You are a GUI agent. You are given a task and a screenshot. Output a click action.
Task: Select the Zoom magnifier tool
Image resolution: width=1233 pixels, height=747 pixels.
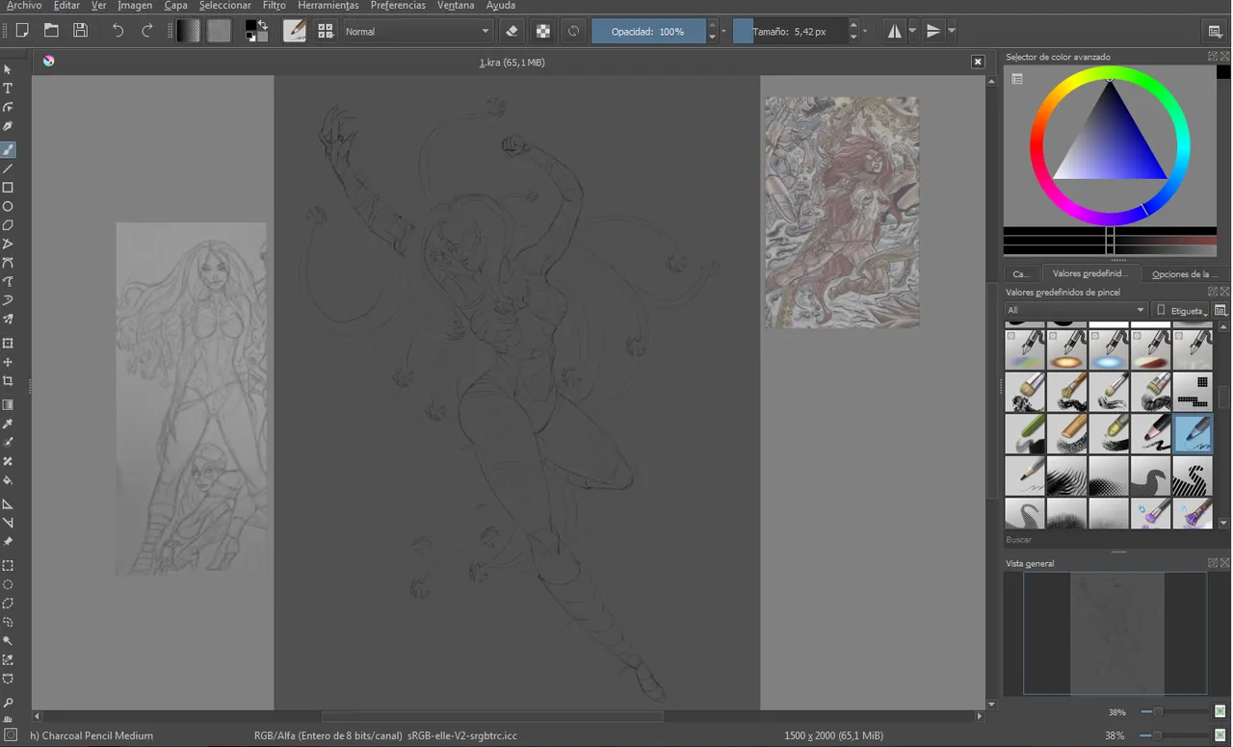click(x=8, y=704)
